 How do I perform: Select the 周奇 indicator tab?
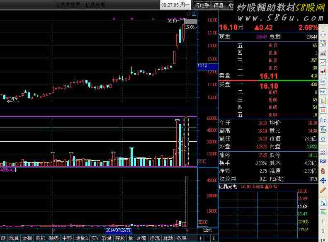point(141,238)
